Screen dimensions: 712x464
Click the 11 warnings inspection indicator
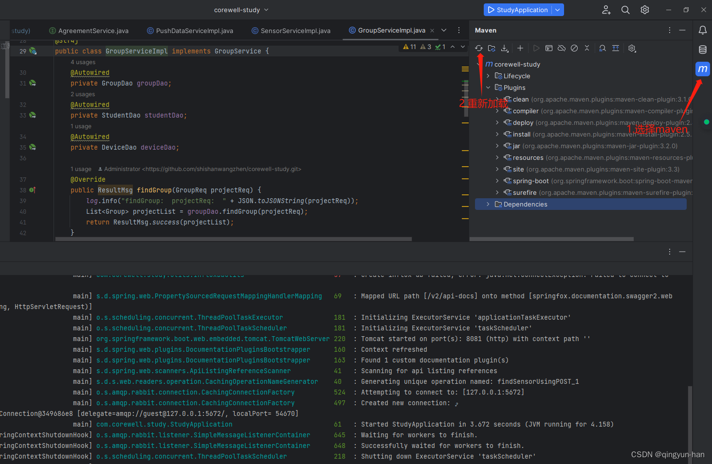[410, 47]
